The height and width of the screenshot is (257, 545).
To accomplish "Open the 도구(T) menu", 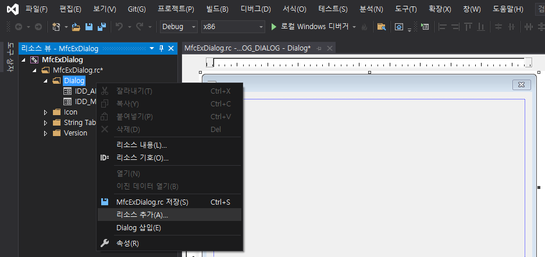I will [x=406, y=9].
